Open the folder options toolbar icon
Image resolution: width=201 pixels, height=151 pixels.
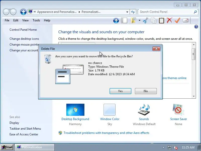tap(133, 20)
